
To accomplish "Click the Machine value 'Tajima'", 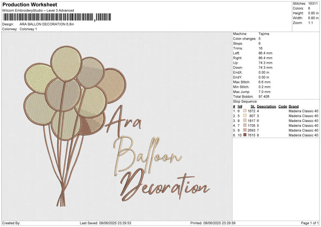I will point(264,34).
